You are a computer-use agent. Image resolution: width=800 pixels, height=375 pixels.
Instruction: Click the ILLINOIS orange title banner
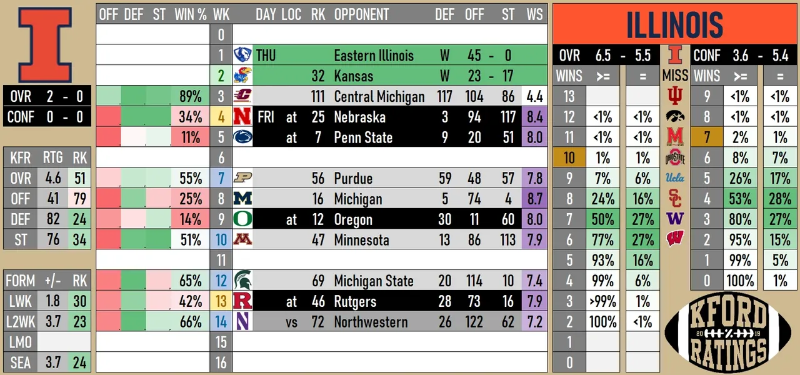point(674,25)
